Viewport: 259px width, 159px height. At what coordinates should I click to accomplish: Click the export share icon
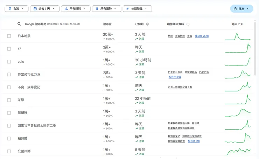pyautogui.click(x=235, y=9)
